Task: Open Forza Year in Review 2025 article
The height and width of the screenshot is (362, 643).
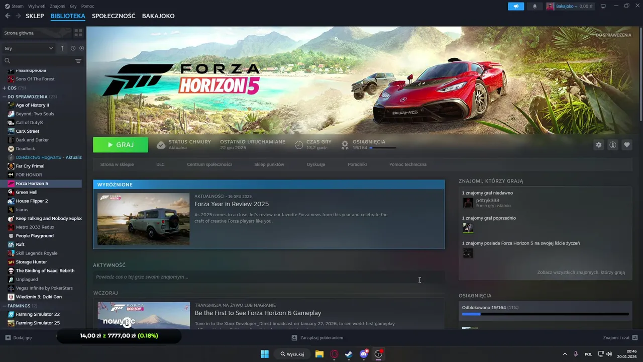Action: click(x=232, y=204)
